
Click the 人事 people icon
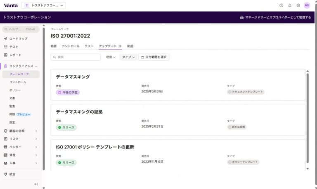(x=6, y=163)
